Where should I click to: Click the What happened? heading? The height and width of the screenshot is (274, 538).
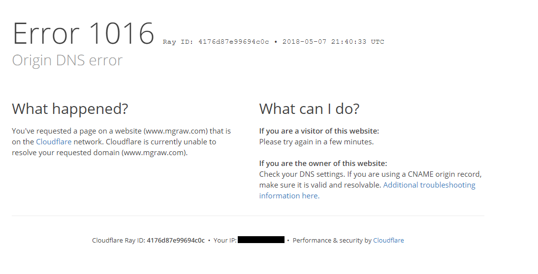point(70,109)
